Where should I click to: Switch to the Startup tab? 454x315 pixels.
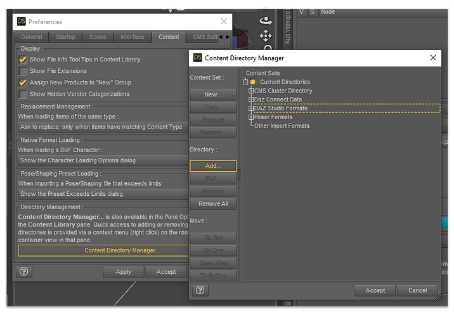(65, 37)
